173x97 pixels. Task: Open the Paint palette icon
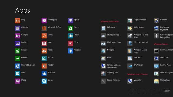click(x=103, y=58)
